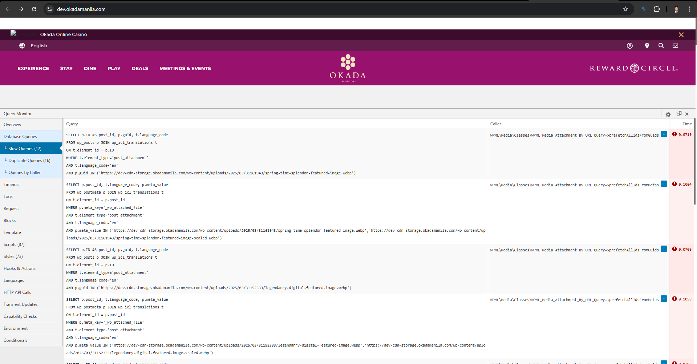The image size is (697, 364).
Task: Open the EXPERIENCE menu
Action: (33, 68)
